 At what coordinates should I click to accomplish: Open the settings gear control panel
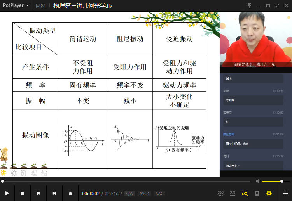pos(269,193)
